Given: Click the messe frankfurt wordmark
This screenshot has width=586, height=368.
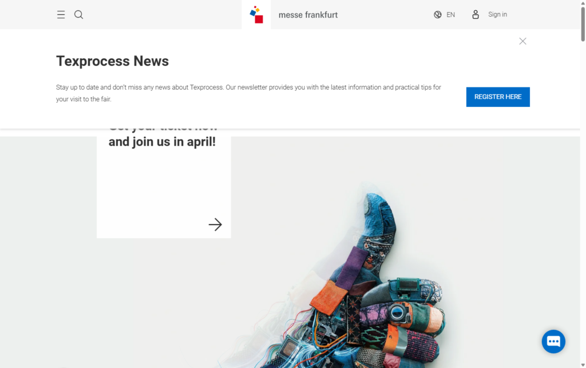Looking at the screenshot, I should [308, 15].
